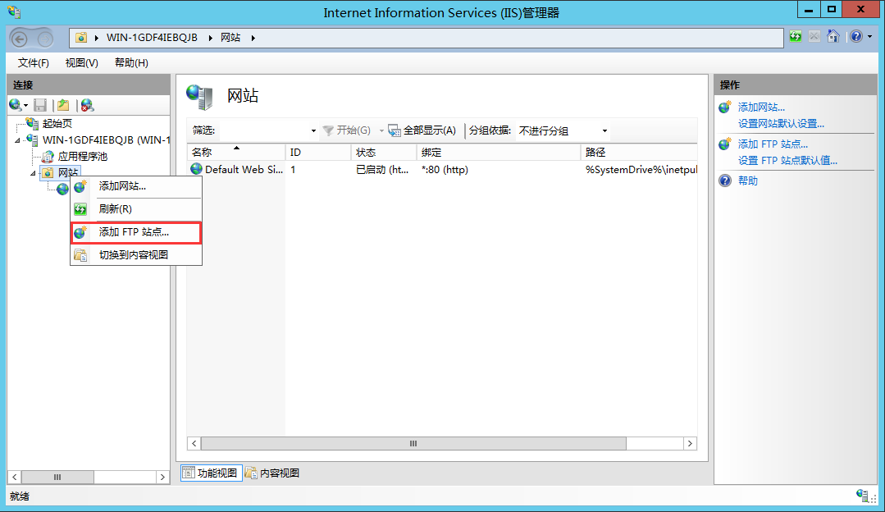
Task: Open dropdown arrow beside connection globe icon
Action: [26, 106]
